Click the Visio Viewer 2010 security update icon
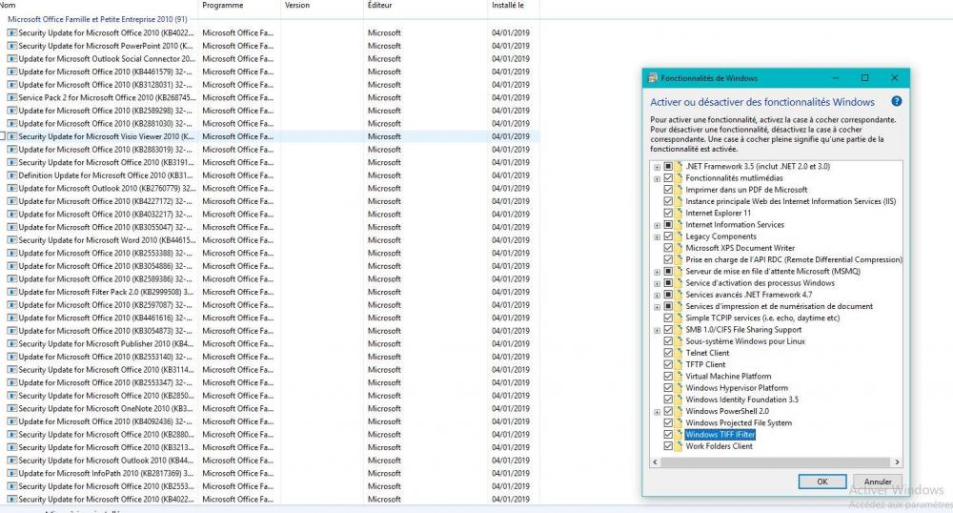Screen dimensions: 953x513 (11, 136)
